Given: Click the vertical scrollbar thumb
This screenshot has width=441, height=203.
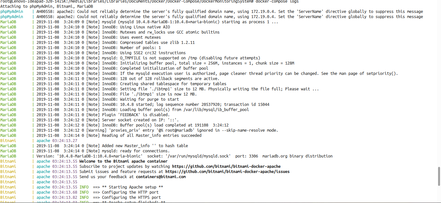Looking at the screenshot, I should click(439, 176).
